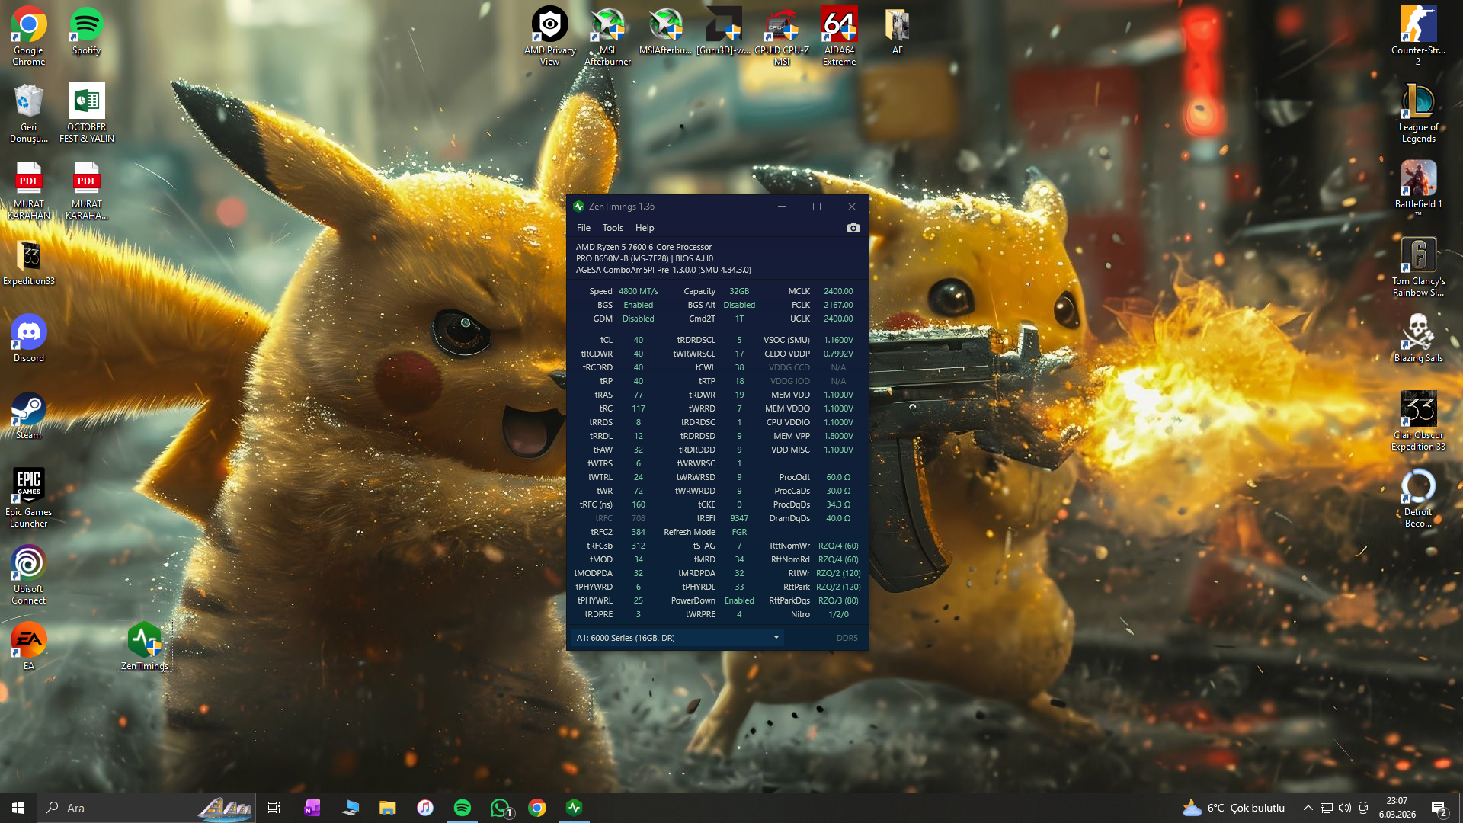
Task: Click the Nitro value 1/2/0
Action: 838,614
